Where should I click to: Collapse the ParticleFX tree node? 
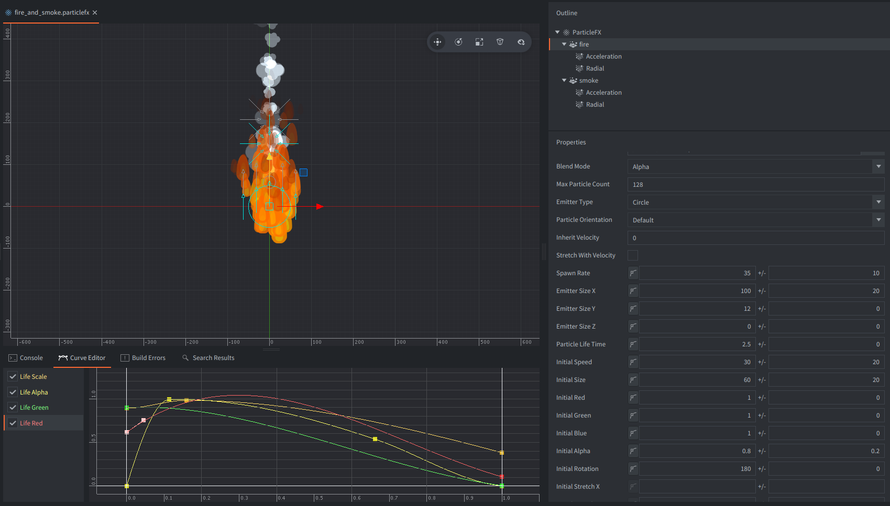coord(557,32)
